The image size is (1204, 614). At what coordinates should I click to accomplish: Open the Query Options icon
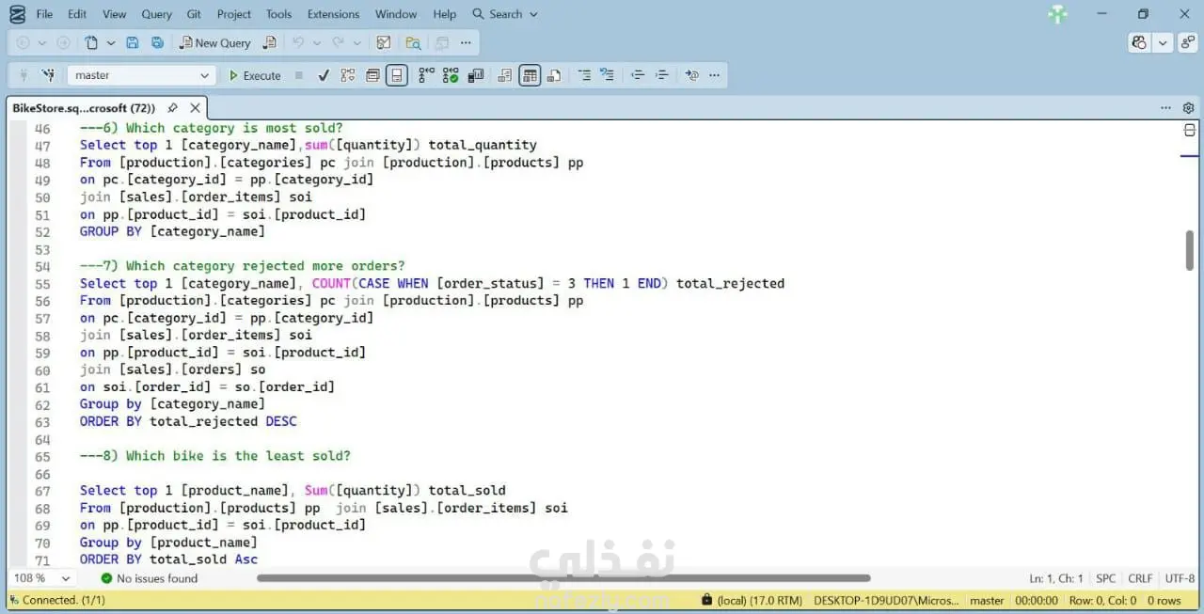click(372, 75)
